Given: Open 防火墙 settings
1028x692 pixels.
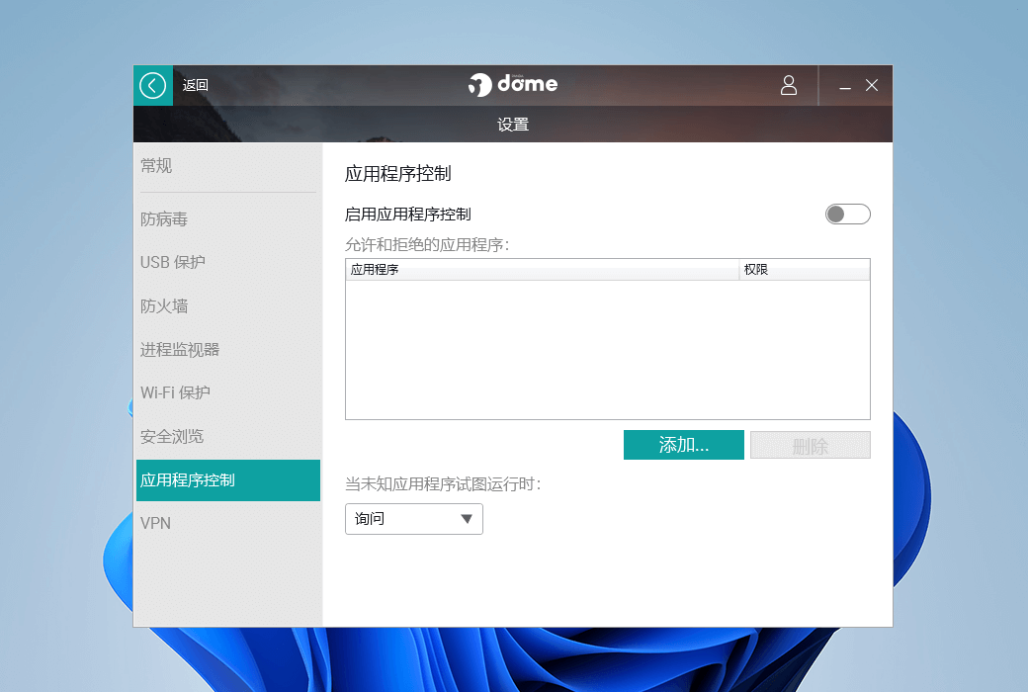Looking at the screenshot, I should click(164, 306).
